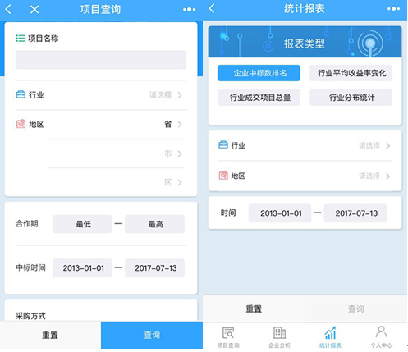
Task: Focus the 项目名称 text input field
Action: point(101,60)
